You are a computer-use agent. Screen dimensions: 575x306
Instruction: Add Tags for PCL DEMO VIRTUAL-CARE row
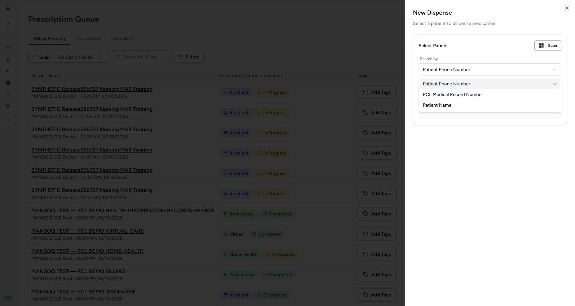tap(377, 234)
